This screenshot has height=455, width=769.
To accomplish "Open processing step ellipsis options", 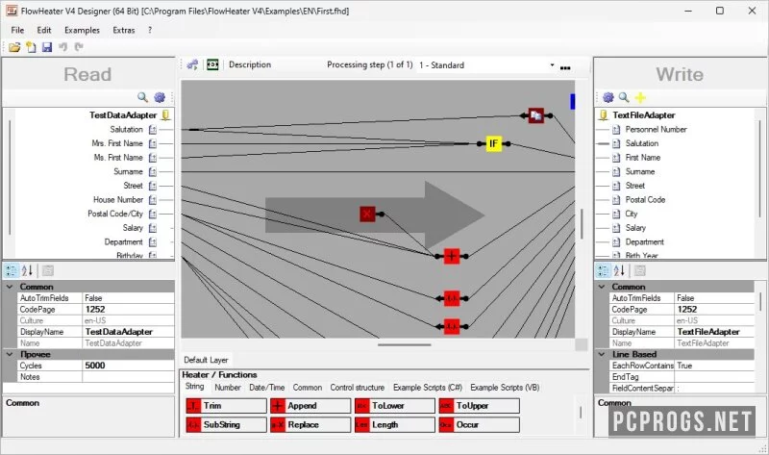I will 565,67.
